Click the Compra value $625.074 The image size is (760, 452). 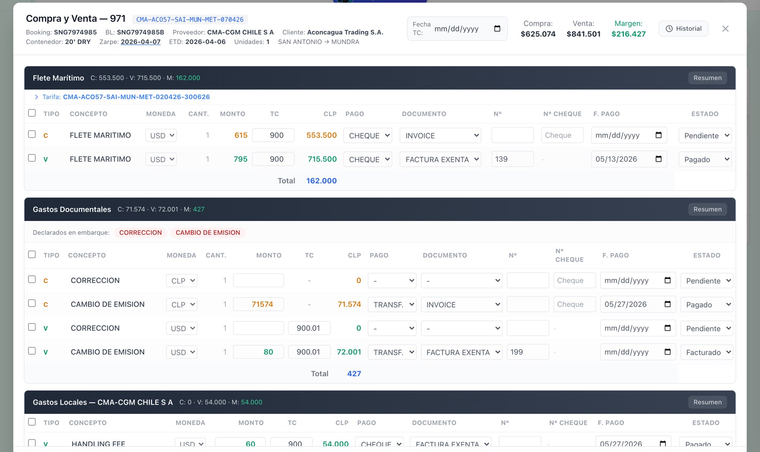pyautogui.click(x=538, y=34)
